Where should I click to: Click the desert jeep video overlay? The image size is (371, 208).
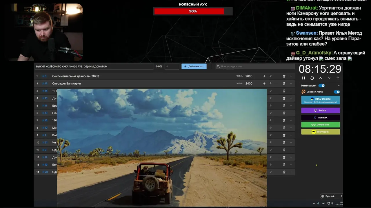(x=162, y=148)
